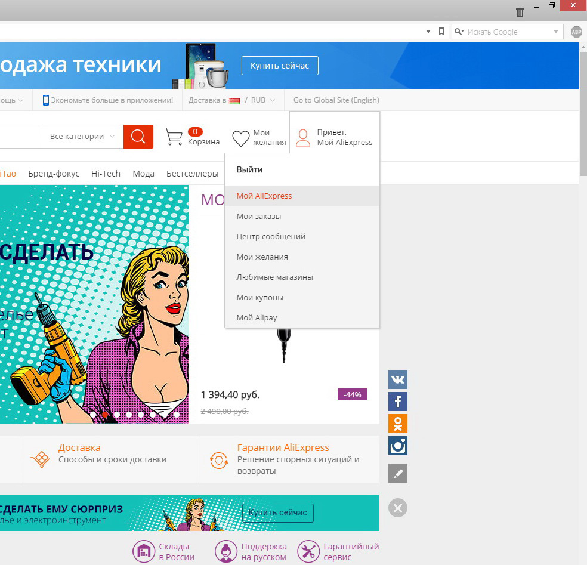Open the Корзина cart link
Screen dimensions: 587x565
point(203,142)
